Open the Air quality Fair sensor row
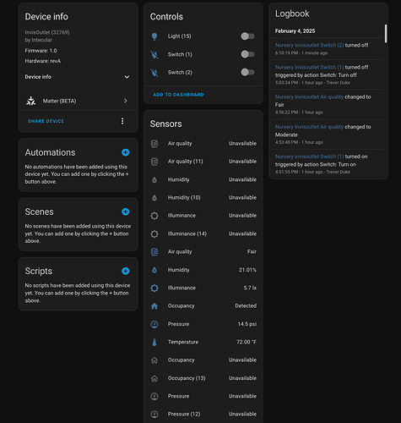Screen dimensions: 401x423 (203, 252)
